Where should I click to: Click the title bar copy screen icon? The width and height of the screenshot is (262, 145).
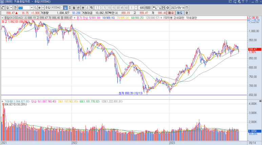pos(235,1)
